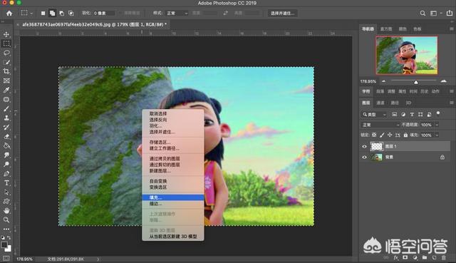Screen dimensions: 456x263
Task: Toggle Intersect with selection mode button
Action: 71,13
